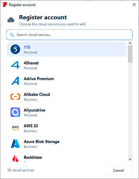This screenshot has height=179, width=139.
Task: Click 'Business' label under Alibaba Cloud
Action: 30,99
